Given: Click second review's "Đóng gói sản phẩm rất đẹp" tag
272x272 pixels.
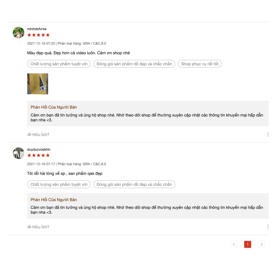Looking at the screenshot, I should pos(134,184).
